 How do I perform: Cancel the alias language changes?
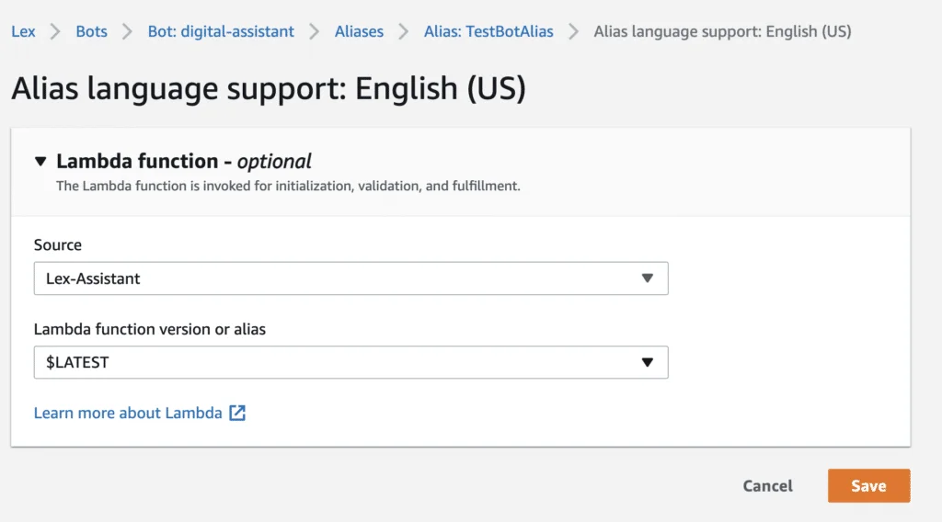767,485
